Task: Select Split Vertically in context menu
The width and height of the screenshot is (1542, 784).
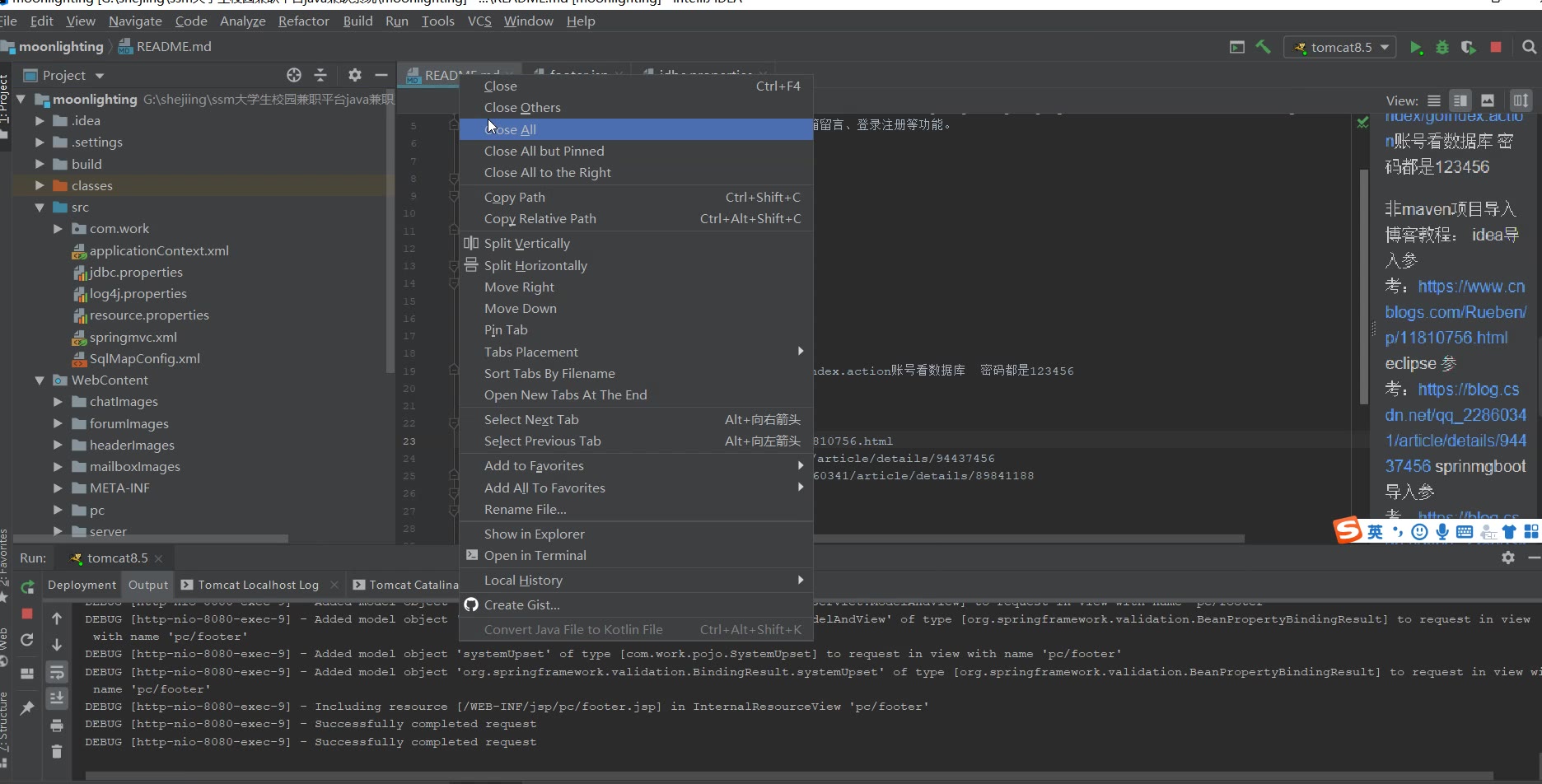Action: (527, 244)
